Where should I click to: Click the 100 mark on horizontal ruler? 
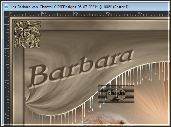[44, 13]
